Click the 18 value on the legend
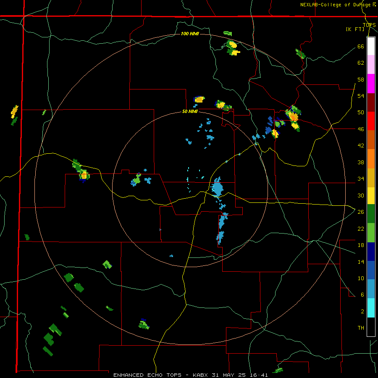 point(361,245)
